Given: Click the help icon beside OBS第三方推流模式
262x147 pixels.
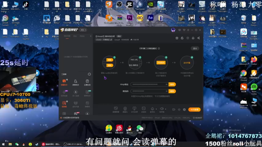Looking at the screenshot, I should pyautogui.click(x=159, y=48).
